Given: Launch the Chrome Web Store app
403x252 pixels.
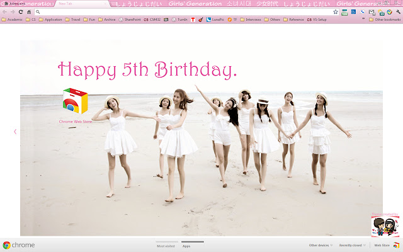Looking at the screenshot, I should [x=75, y=105].
